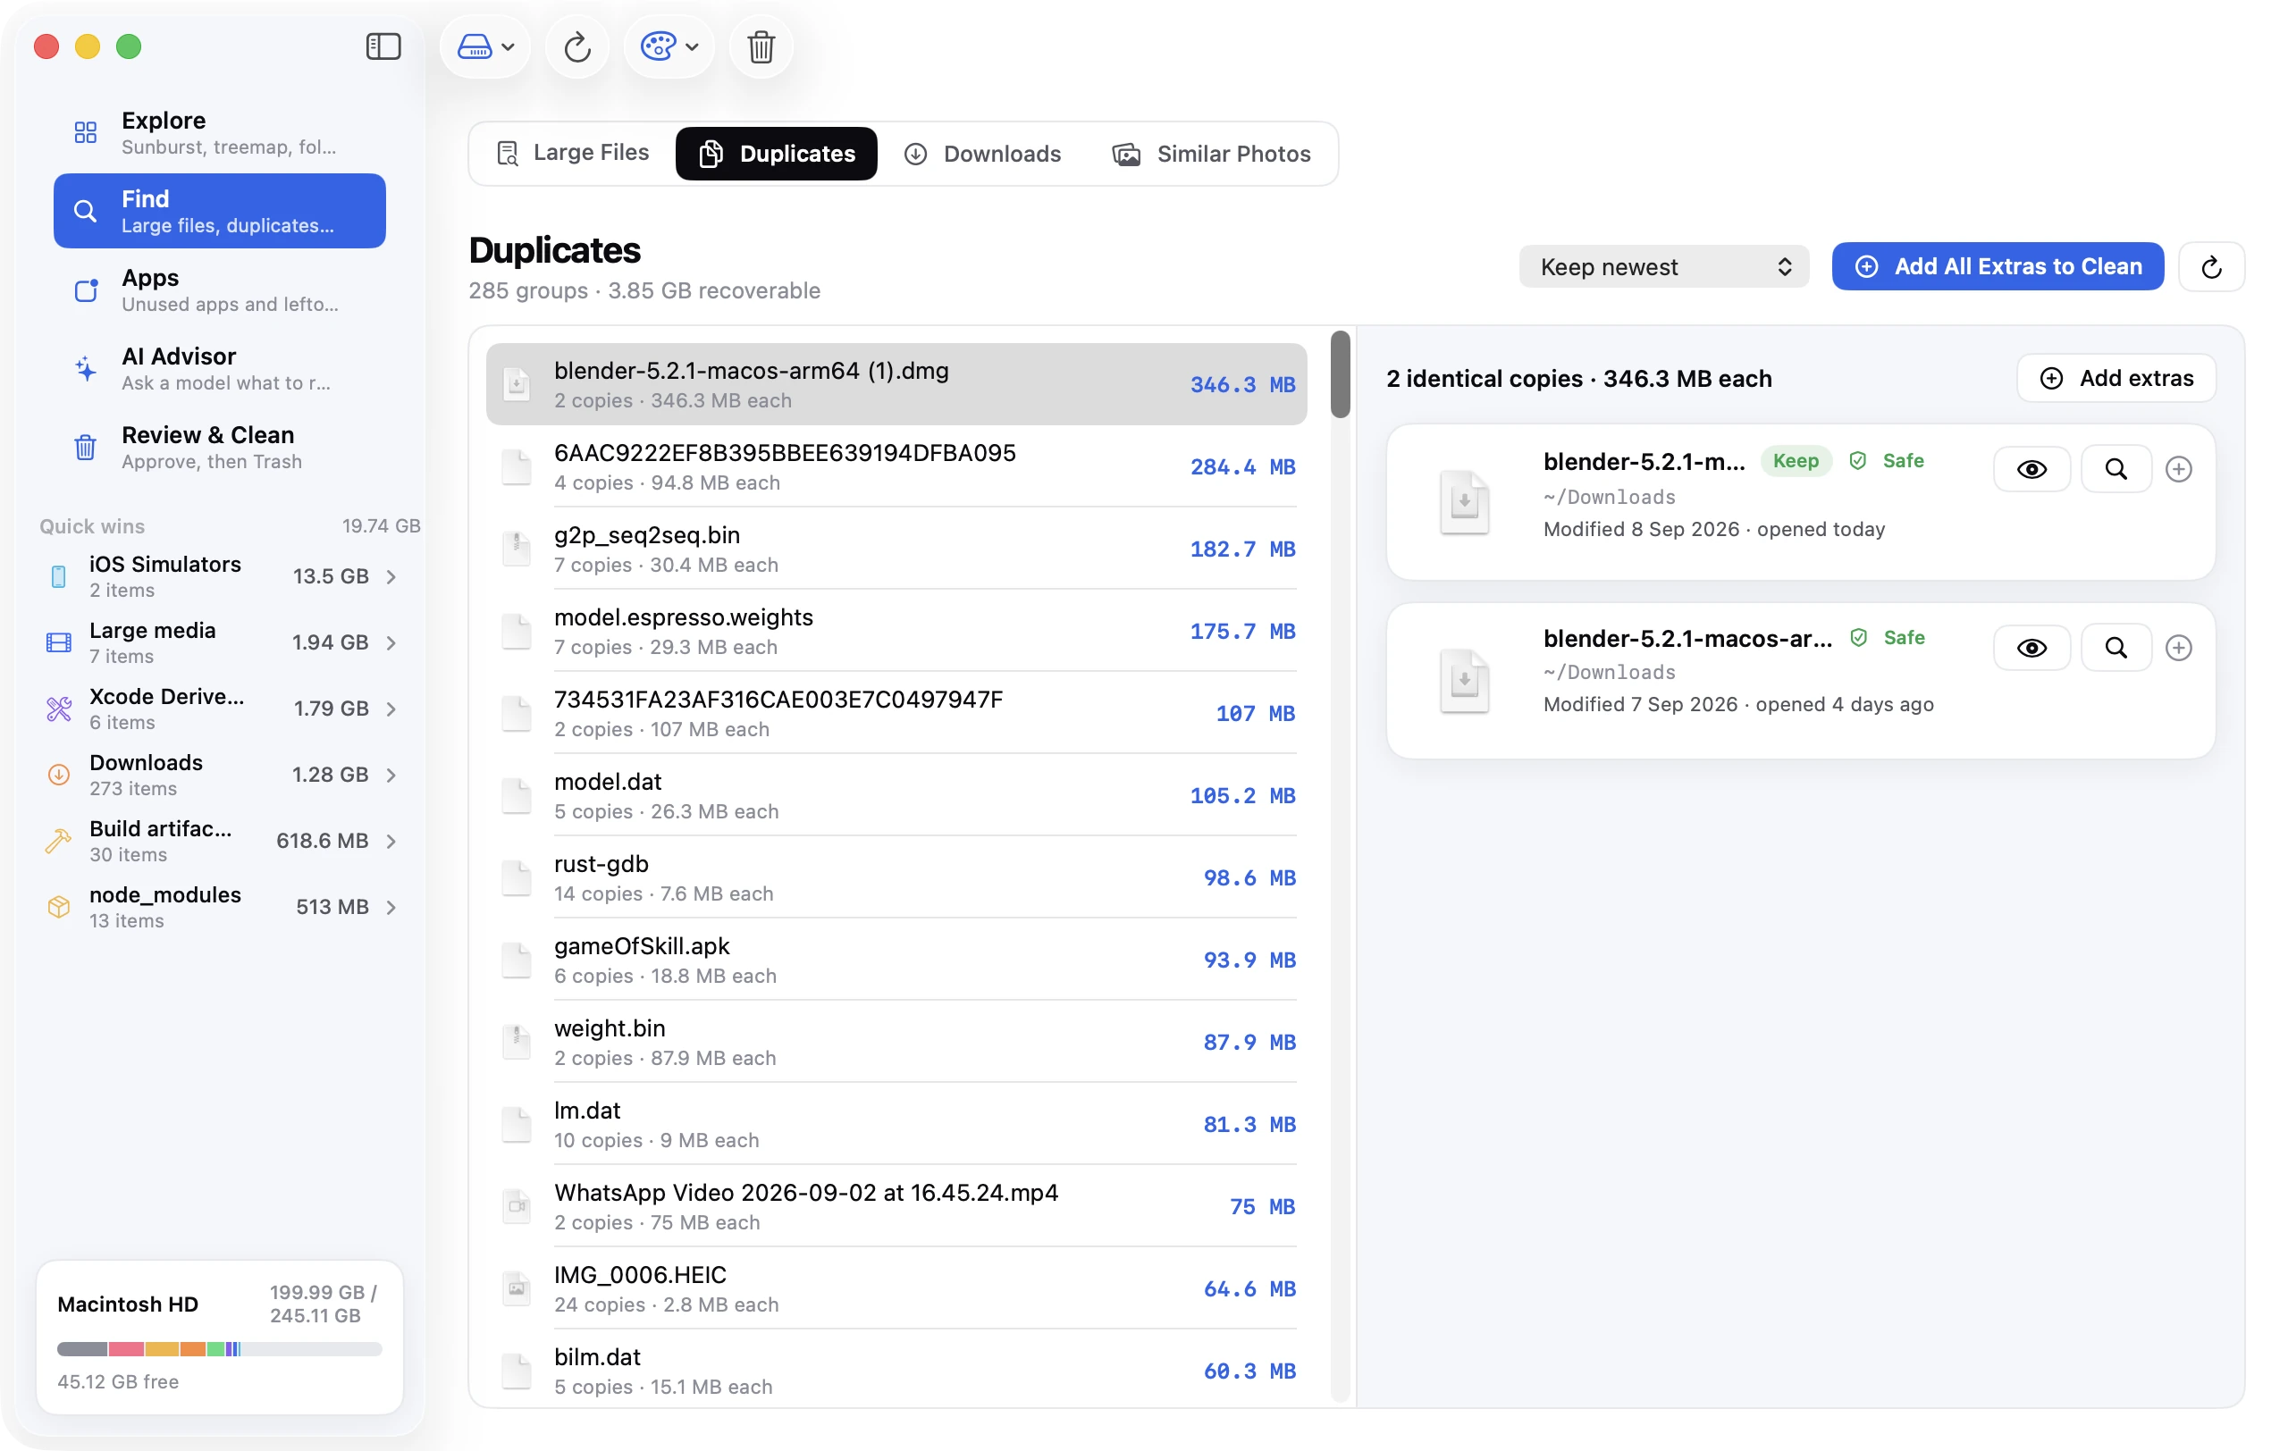Select gameOfSkill.apk duplicate group

(x=896, y=960)
